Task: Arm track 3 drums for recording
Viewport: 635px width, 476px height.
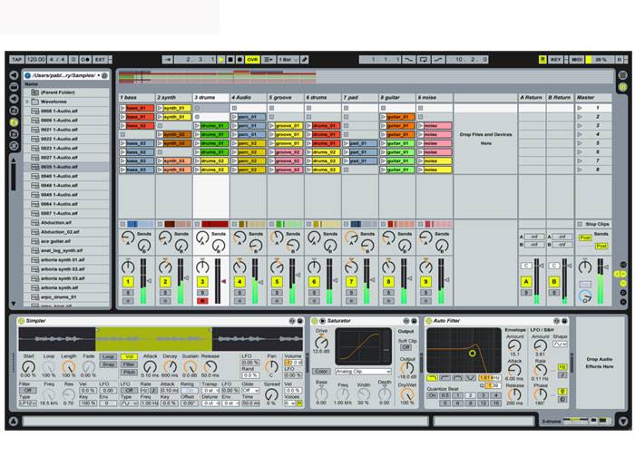Action: tap(202, 300)
